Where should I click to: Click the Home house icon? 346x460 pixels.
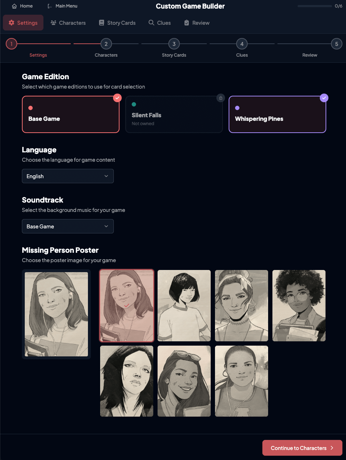(x=14, y=6)
